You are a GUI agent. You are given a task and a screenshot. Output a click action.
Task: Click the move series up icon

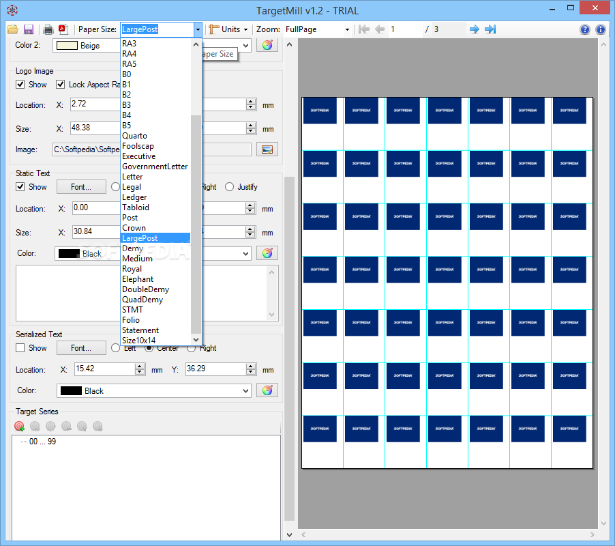click(82, 426)
